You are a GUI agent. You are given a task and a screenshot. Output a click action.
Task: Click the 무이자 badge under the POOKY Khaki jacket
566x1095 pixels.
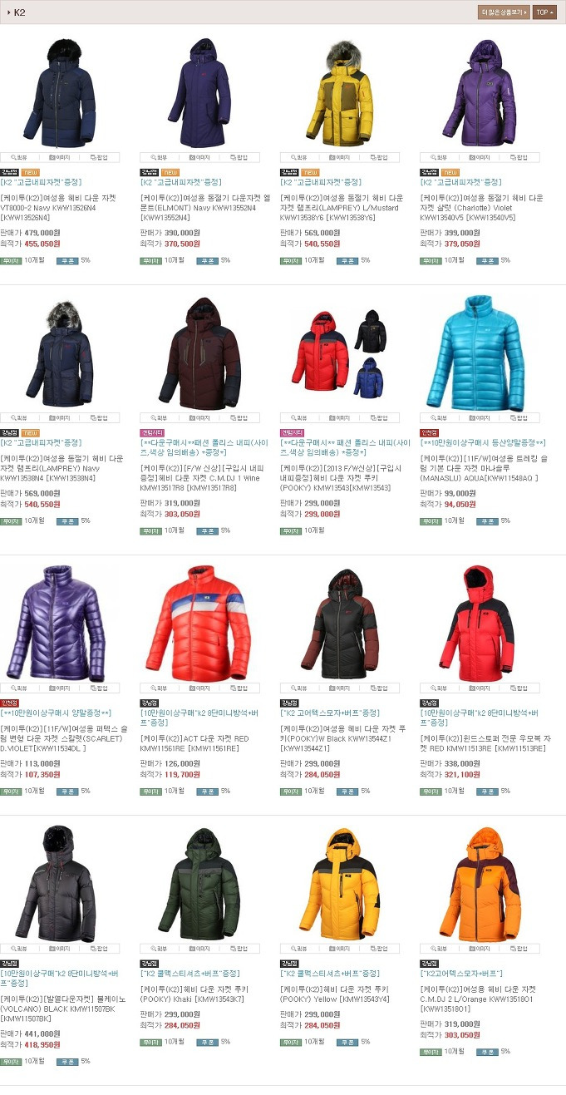(x=150, y=1042)
